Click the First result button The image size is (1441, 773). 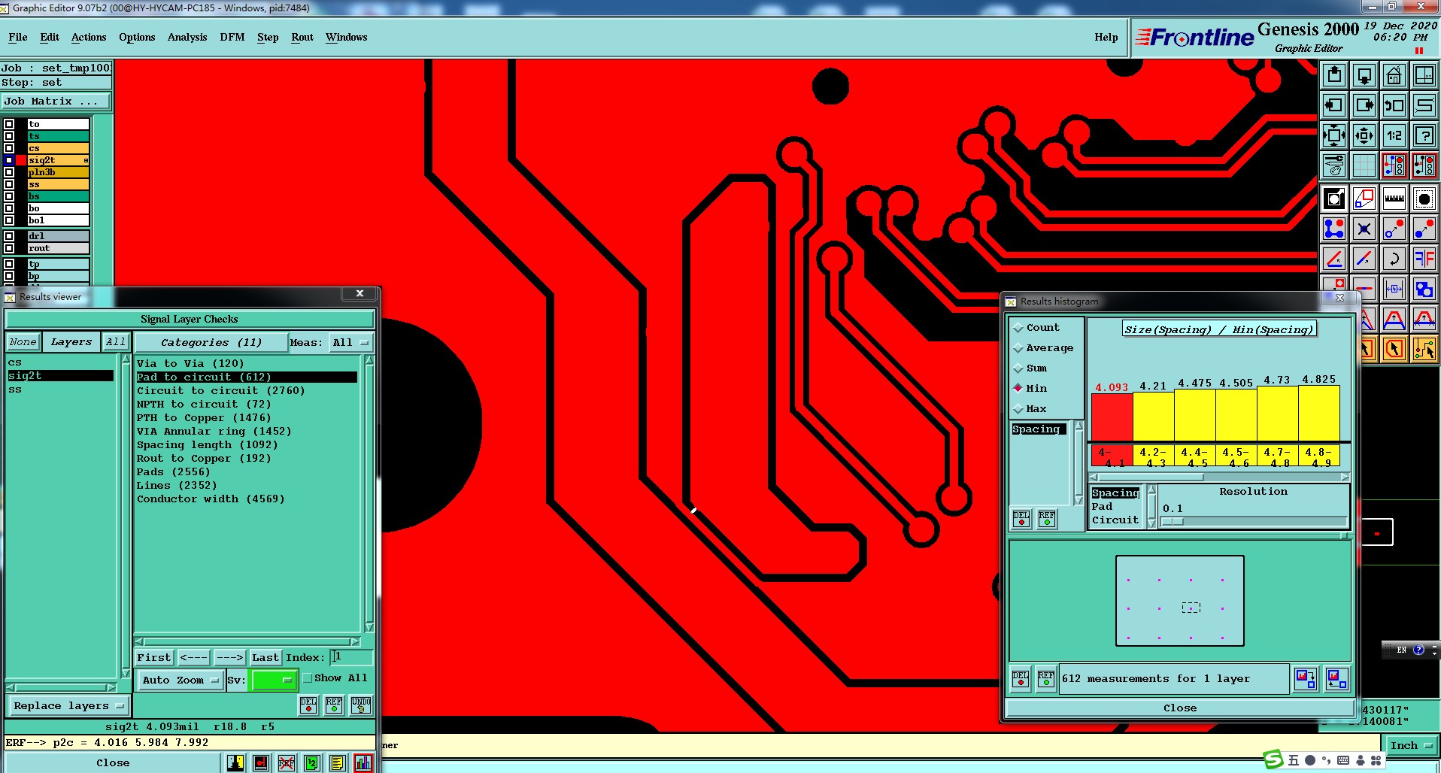click(x=154, y=658)
